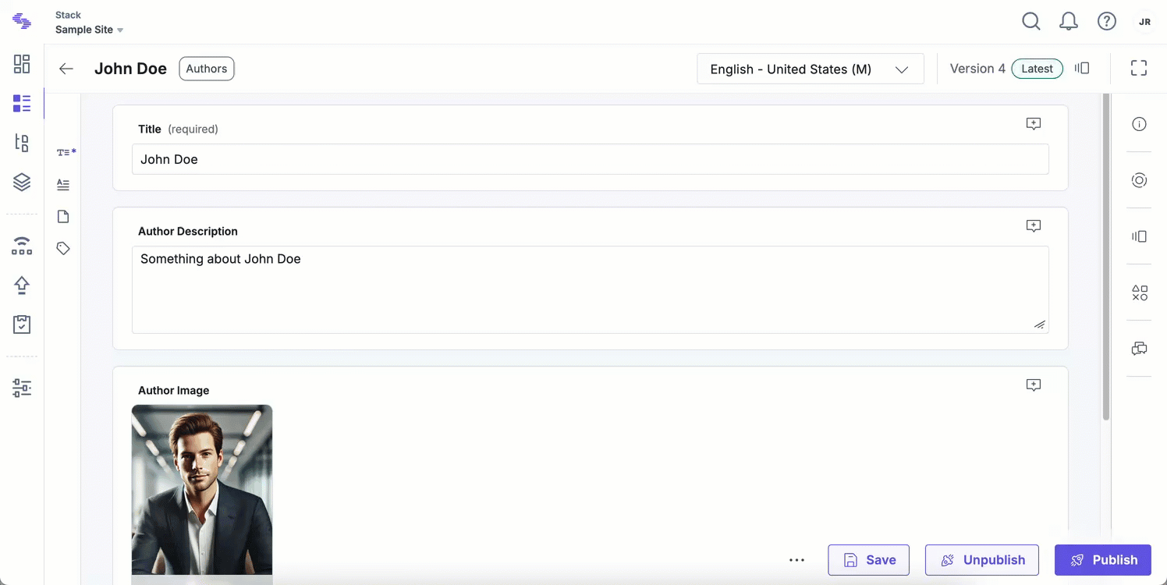Click the John Doe entry heading
Image resolution: width=1167 pixels, height=585 pixels.
point(130,69)
